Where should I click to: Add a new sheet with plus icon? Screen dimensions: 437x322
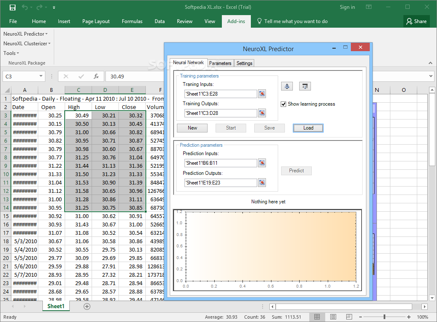(x=87, y=306)
